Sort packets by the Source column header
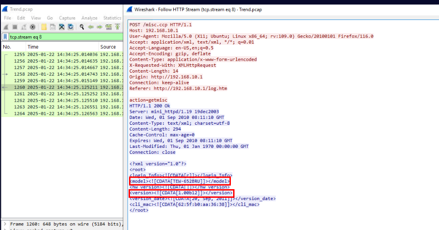 111,47
